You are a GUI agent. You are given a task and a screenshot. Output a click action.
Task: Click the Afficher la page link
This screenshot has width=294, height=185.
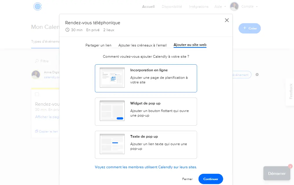[x=47, y=117]
